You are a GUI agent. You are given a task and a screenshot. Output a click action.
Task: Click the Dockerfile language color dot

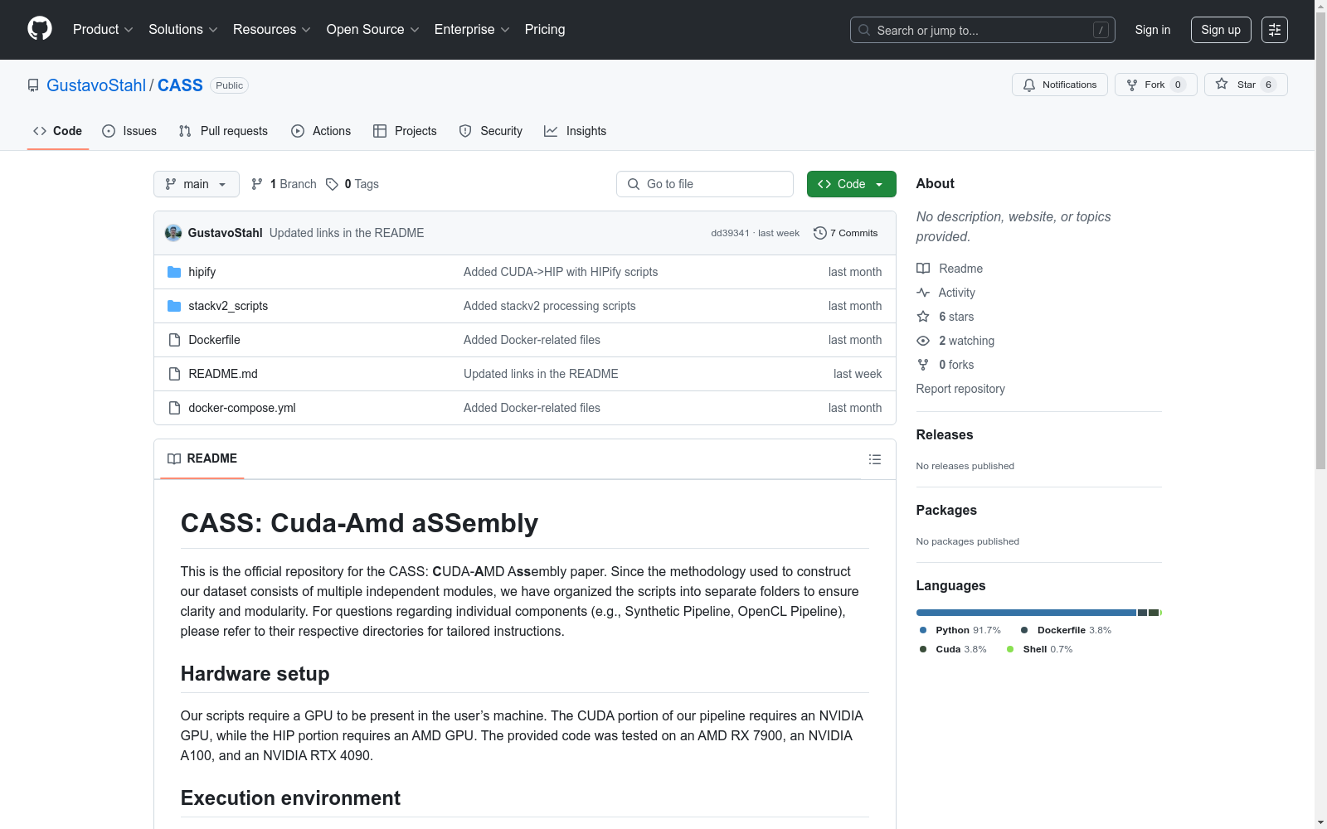tap(1024, 630)
